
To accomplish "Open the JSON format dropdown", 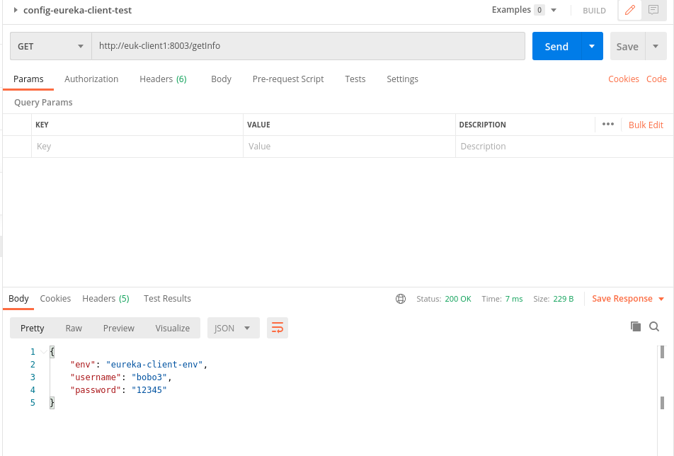I will click(234, 328).
